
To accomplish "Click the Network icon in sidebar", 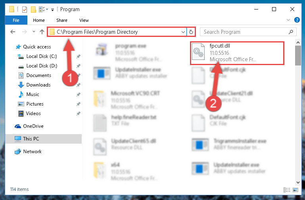I will coord(18,152).
